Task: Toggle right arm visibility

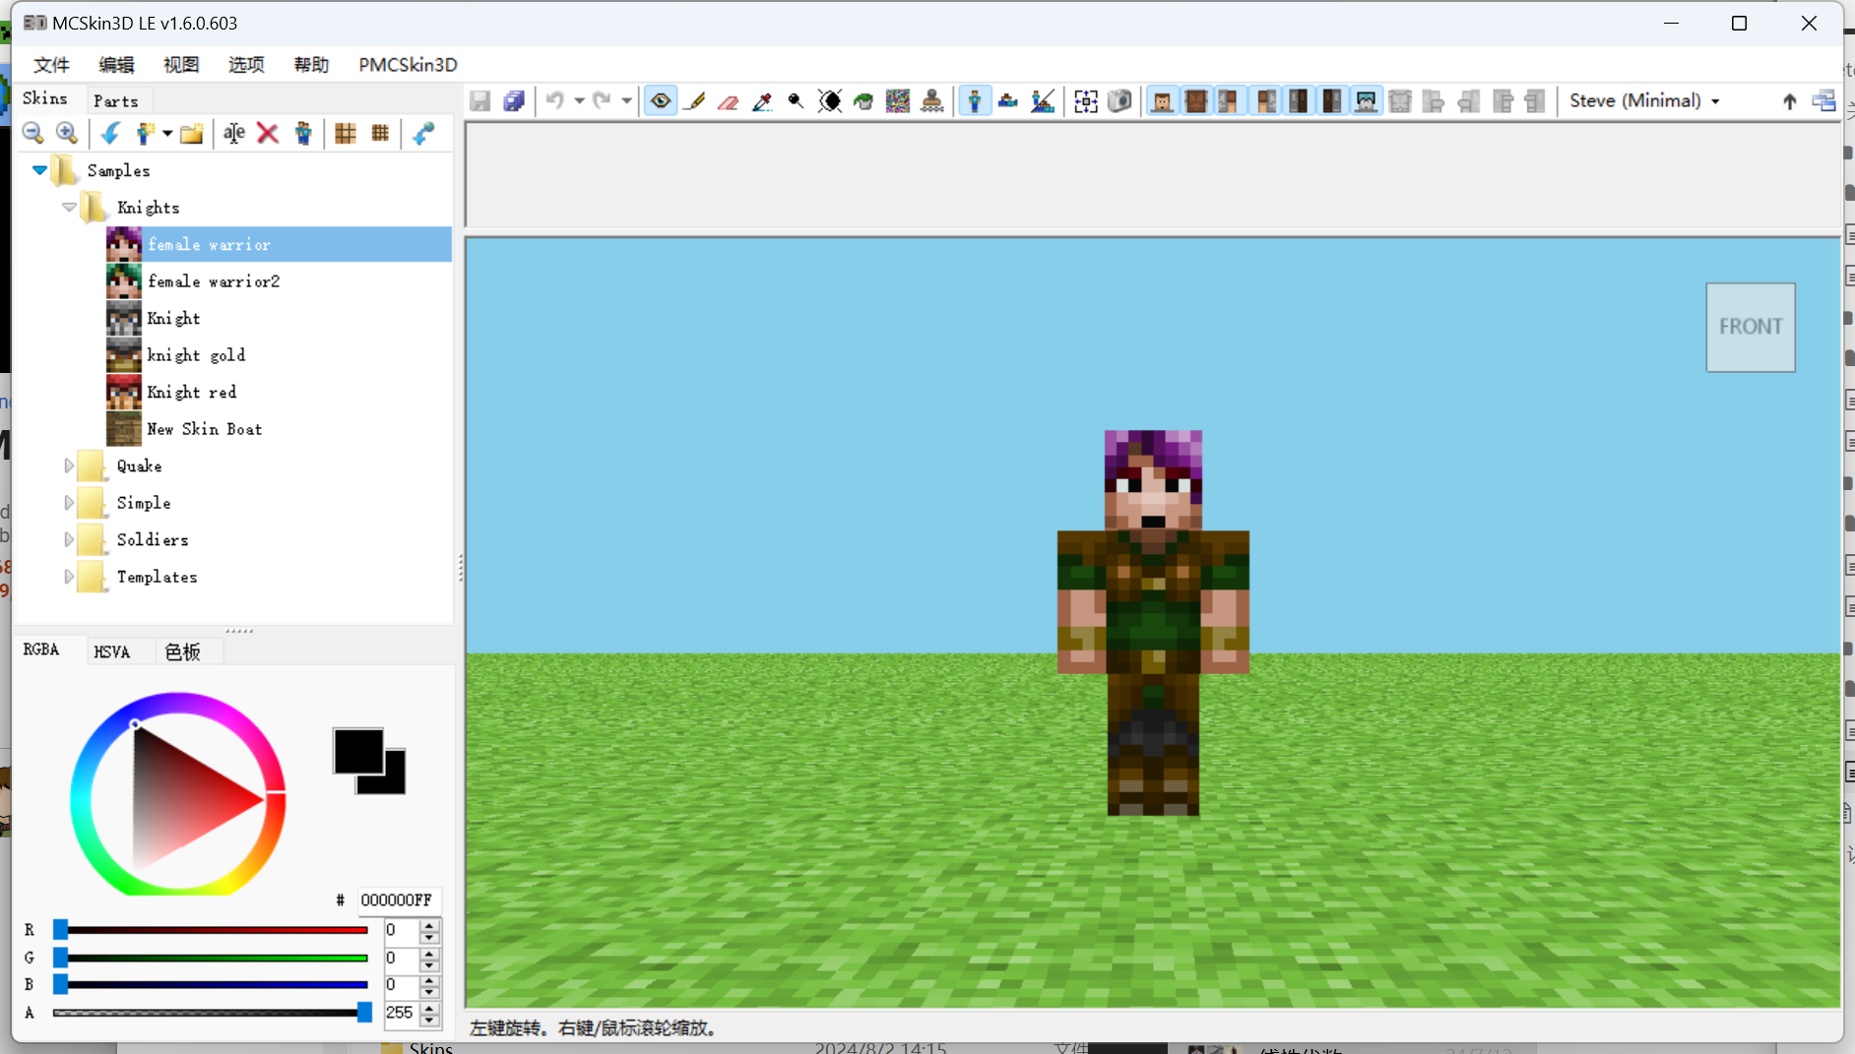Action: [x=1230, y=100]
